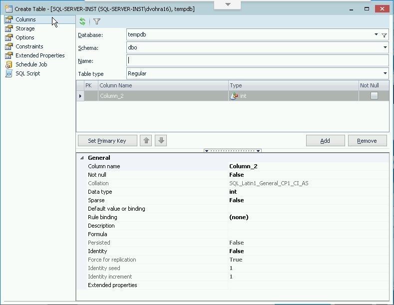This screenshot has width=394, height=305.
Task: Collapse the General properties group
Action: 82,158
